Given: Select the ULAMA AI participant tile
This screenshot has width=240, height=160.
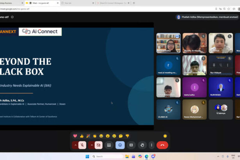Looking at the screenshot, I should tap(168, 110).
